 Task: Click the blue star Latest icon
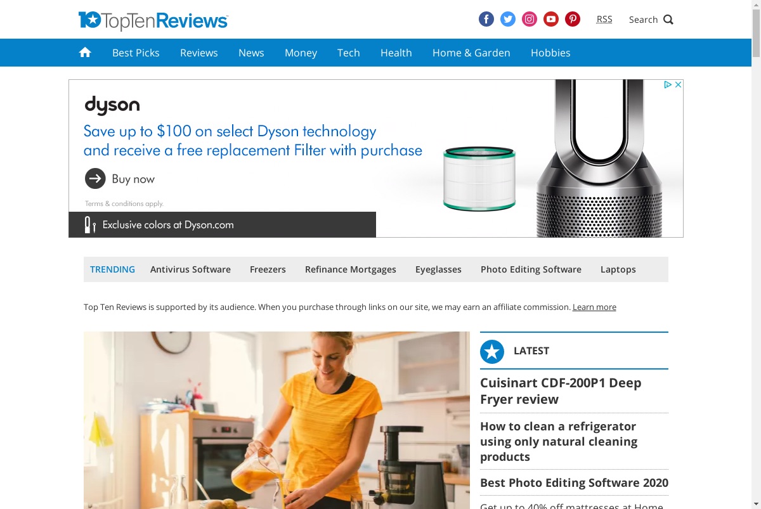coord(492,351)
